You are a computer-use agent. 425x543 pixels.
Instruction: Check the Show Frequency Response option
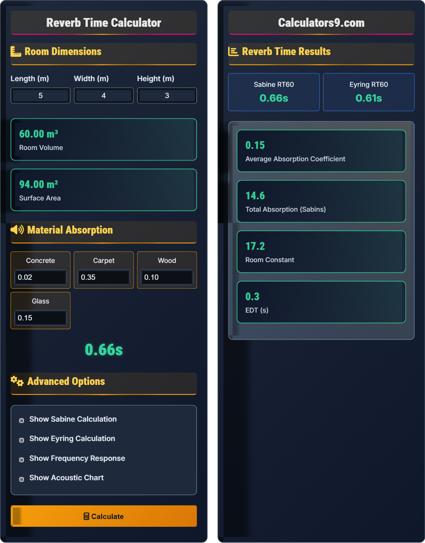click(21, 459)
